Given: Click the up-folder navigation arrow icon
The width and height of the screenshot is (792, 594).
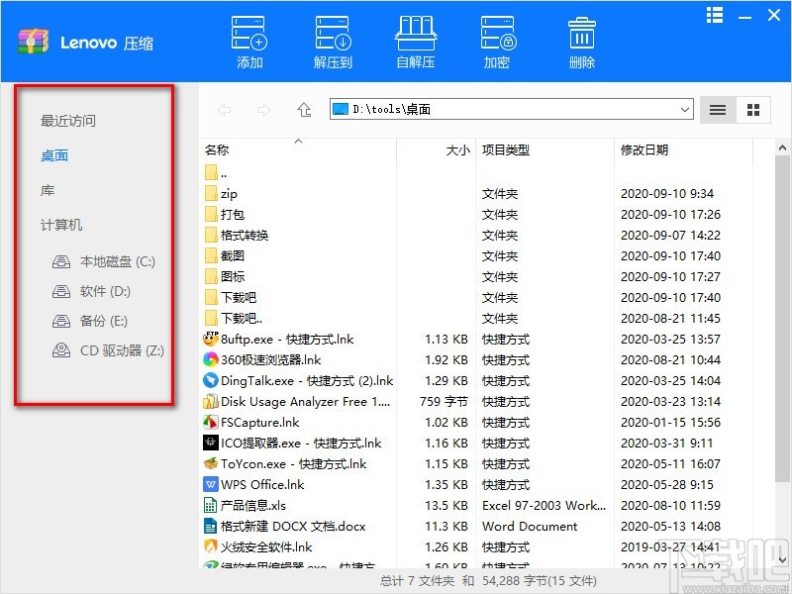Looking at the screenshot, I should tap(304, 110).
